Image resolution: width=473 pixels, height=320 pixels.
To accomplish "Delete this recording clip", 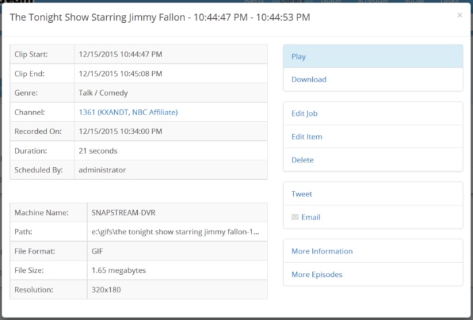I will click(373, 160).
